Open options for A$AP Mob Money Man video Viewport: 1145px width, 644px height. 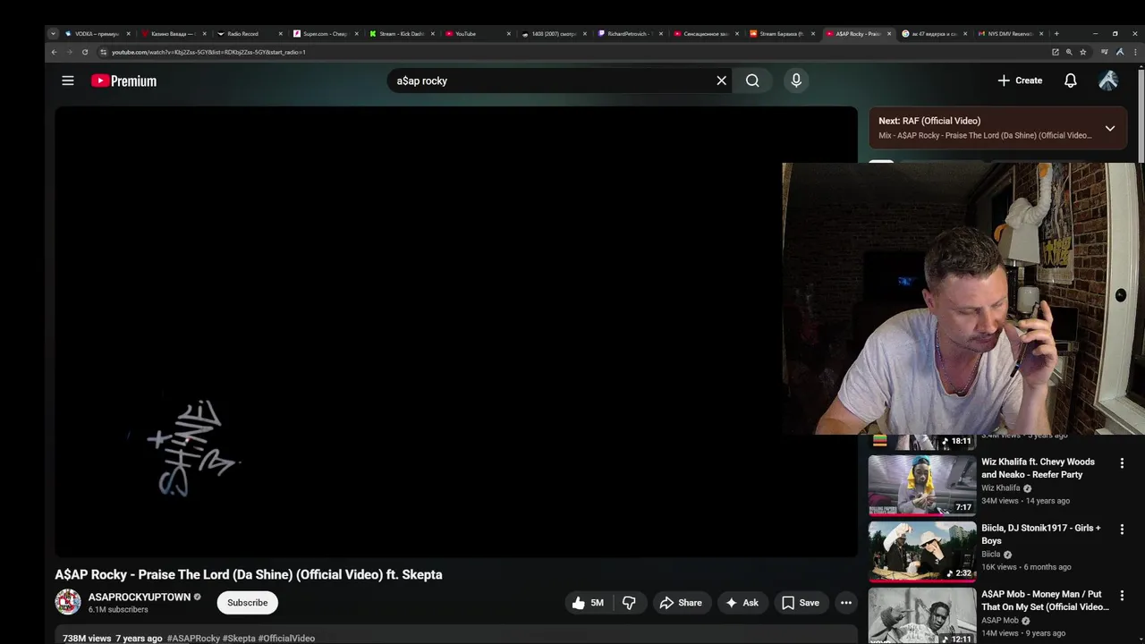point(1122,595)
